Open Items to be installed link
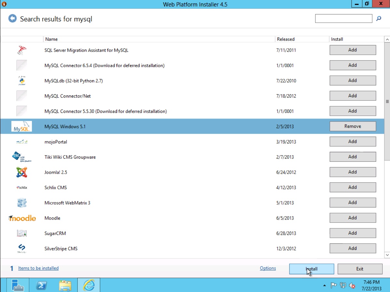390x292 pixels. coord(38,268)
